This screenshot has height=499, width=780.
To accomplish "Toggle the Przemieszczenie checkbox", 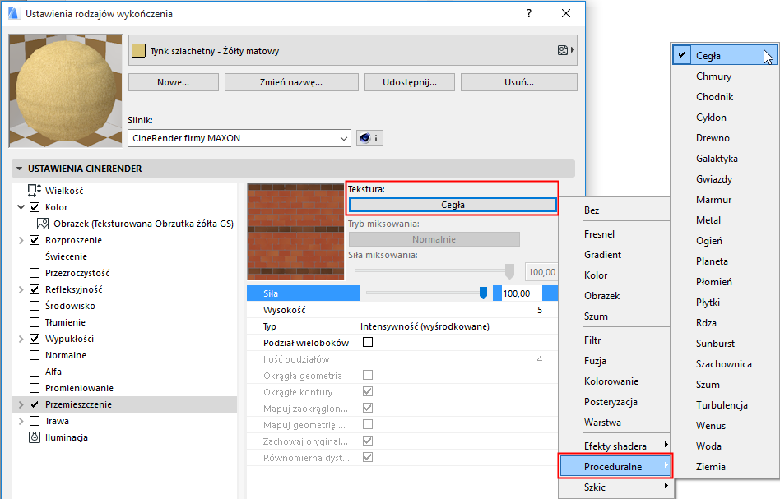I will click(x=35, y=404).
